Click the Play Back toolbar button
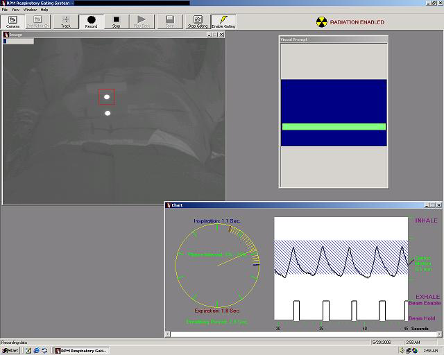The height and width of the screenshot is (355, 444). tap(142, 21)
